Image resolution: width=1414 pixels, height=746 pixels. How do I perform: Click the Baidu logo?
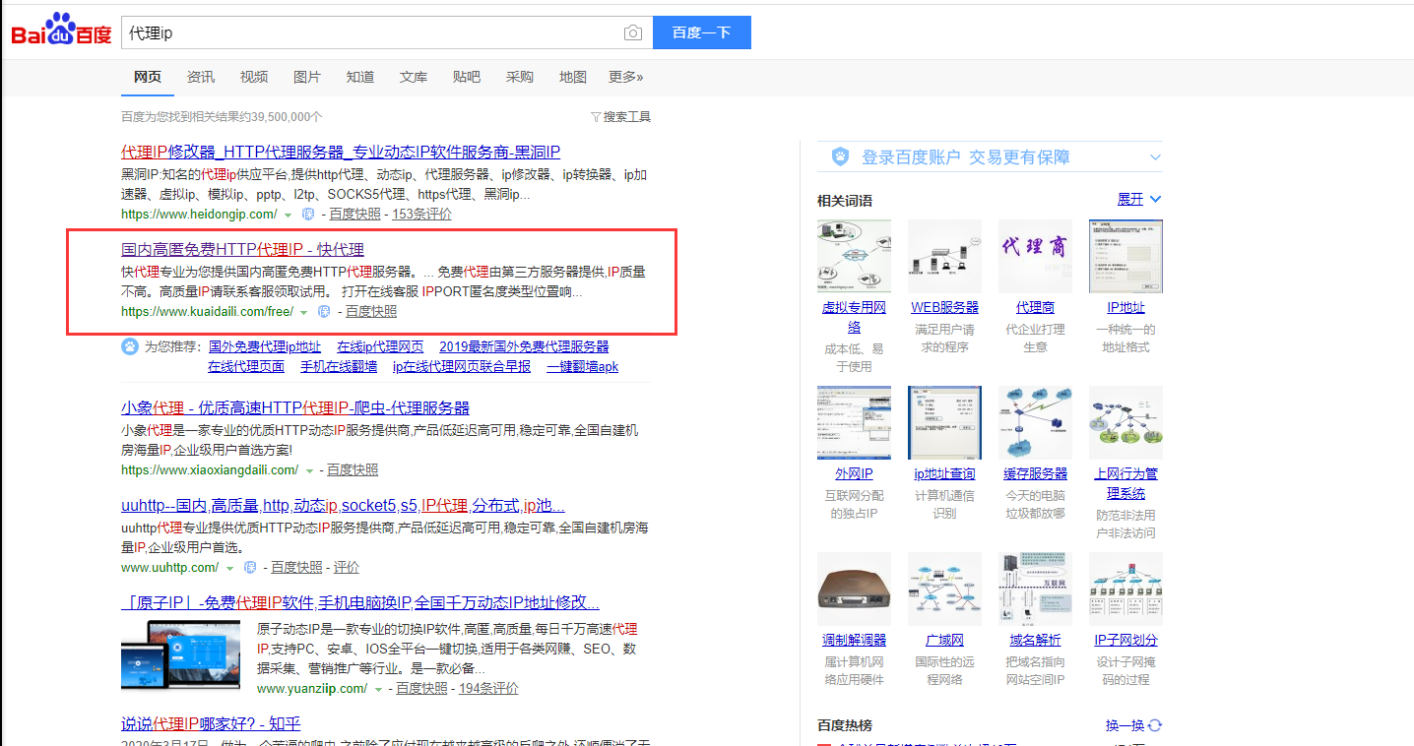coord(61,31)
